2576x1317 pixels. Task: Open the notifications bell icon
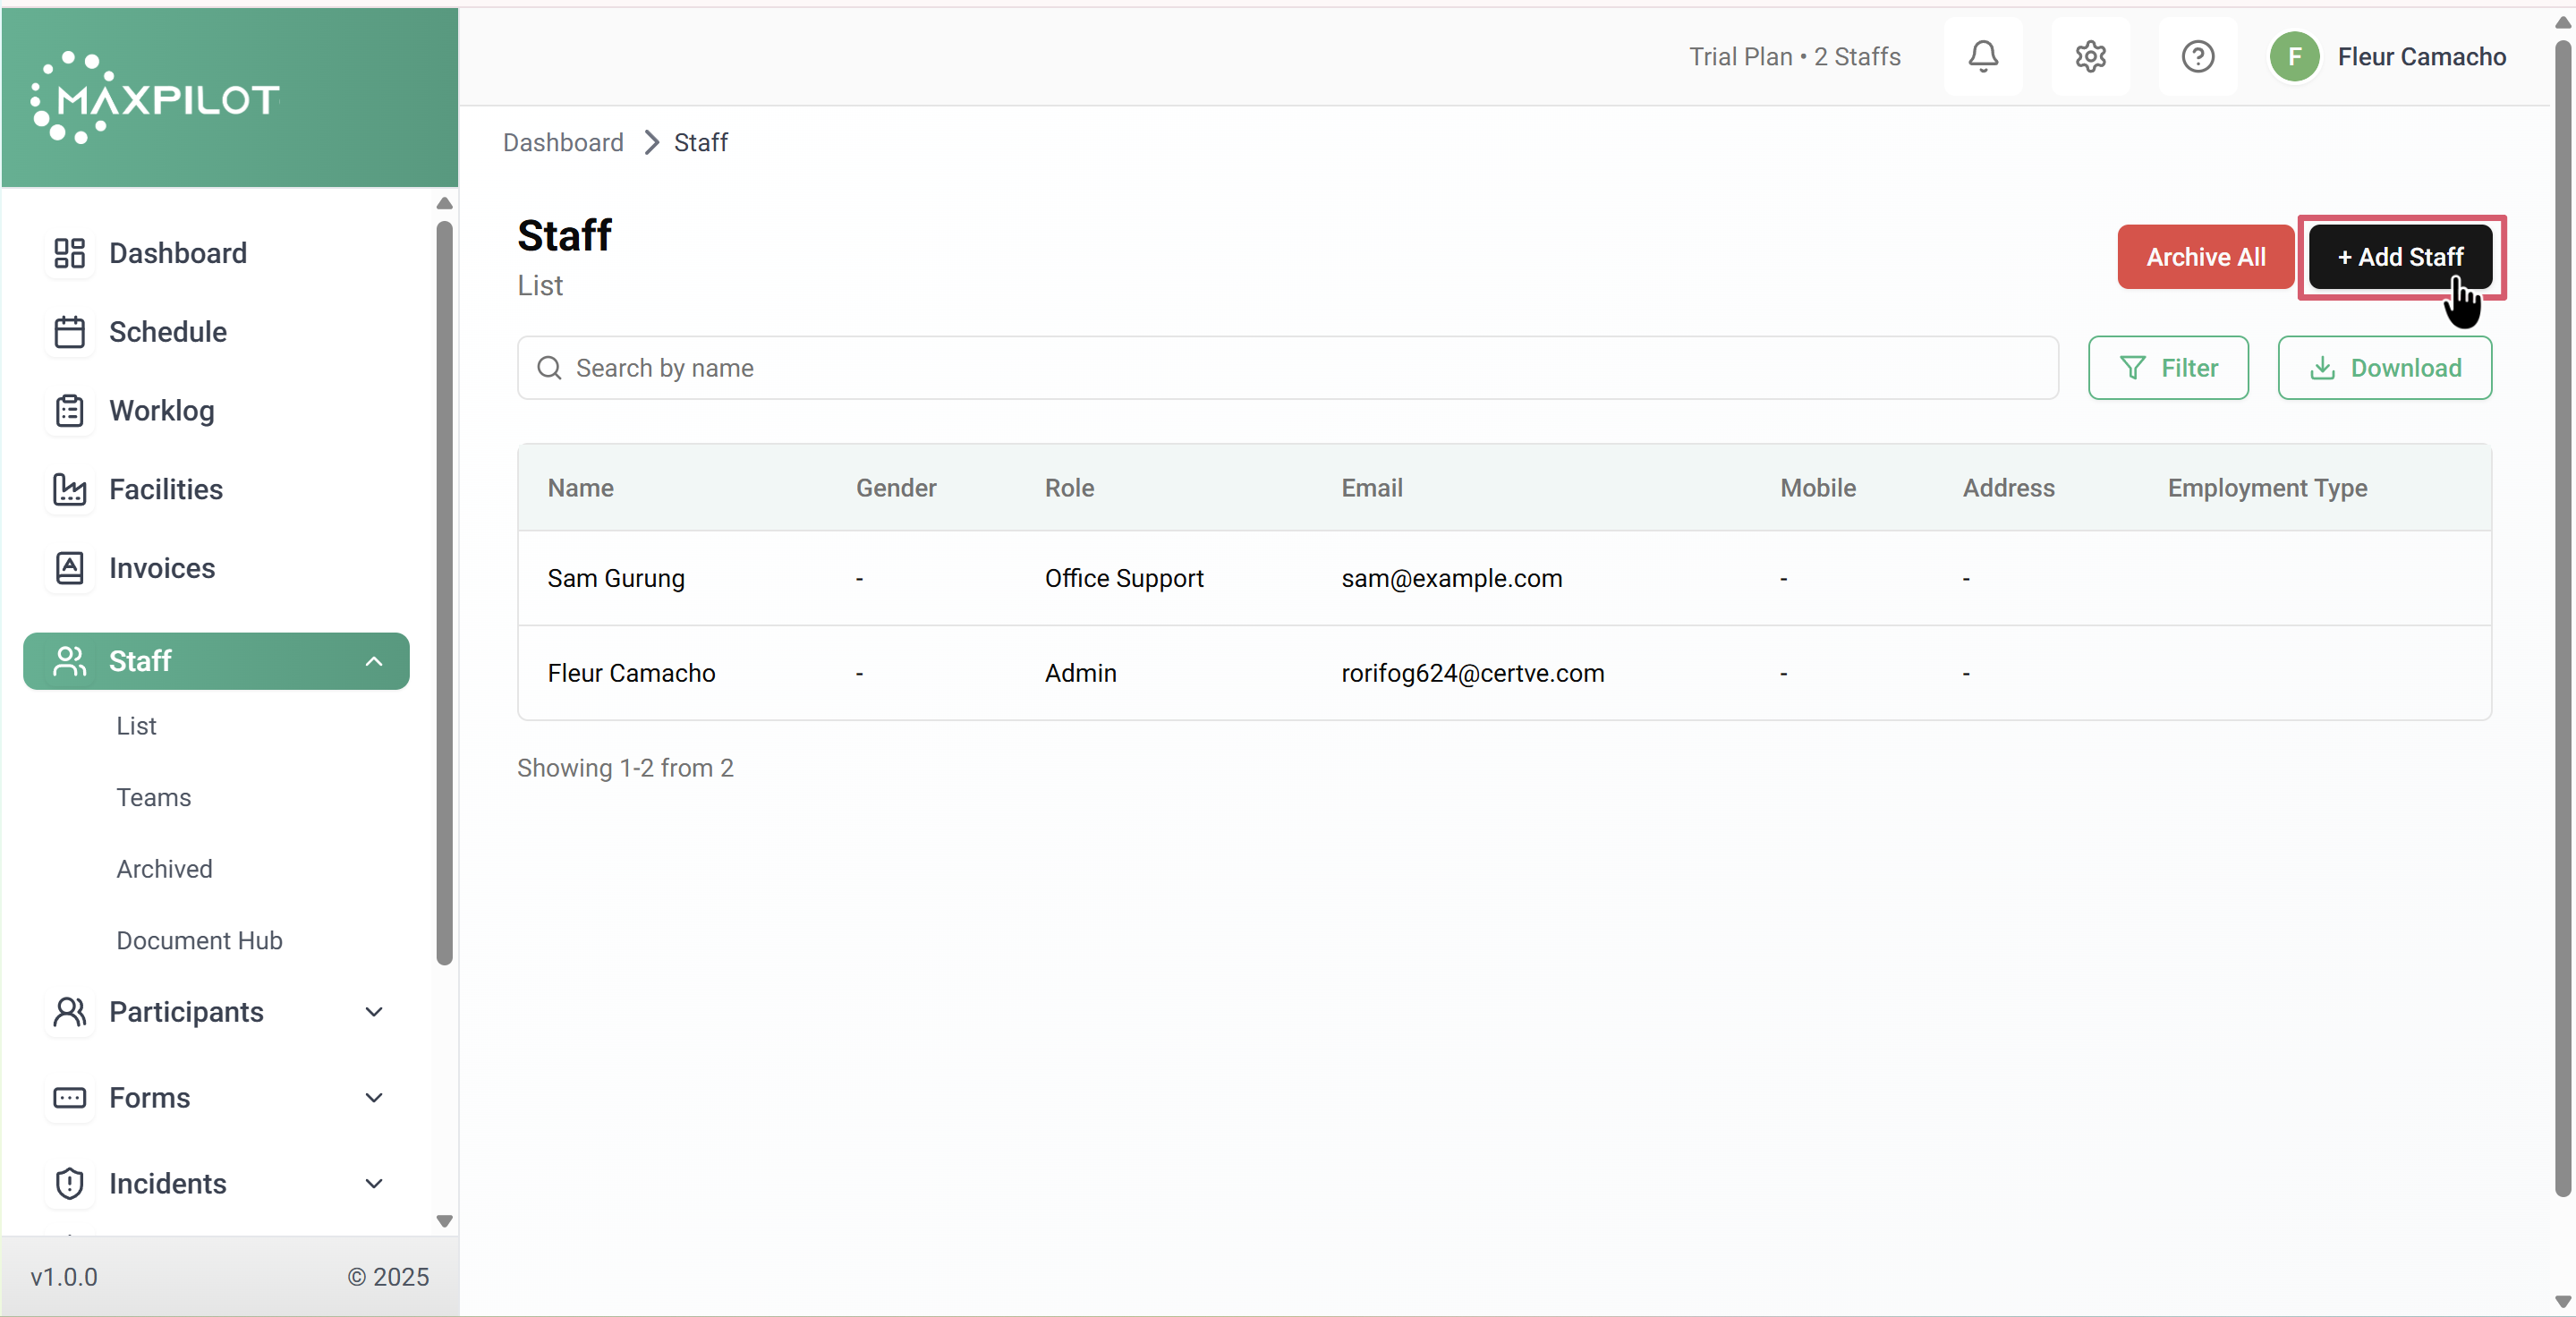click(1982, 56)
